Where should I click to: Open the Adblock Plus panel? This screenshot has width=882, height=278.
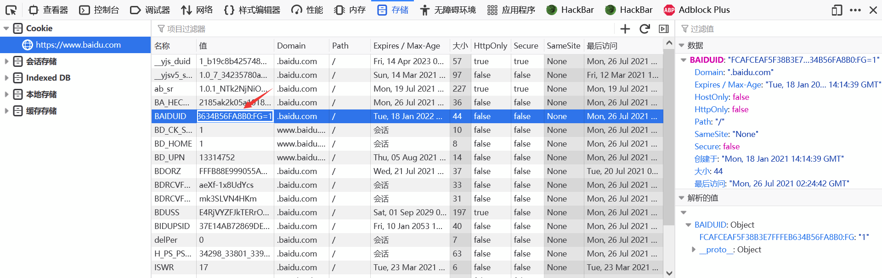[x=697, y=10]
